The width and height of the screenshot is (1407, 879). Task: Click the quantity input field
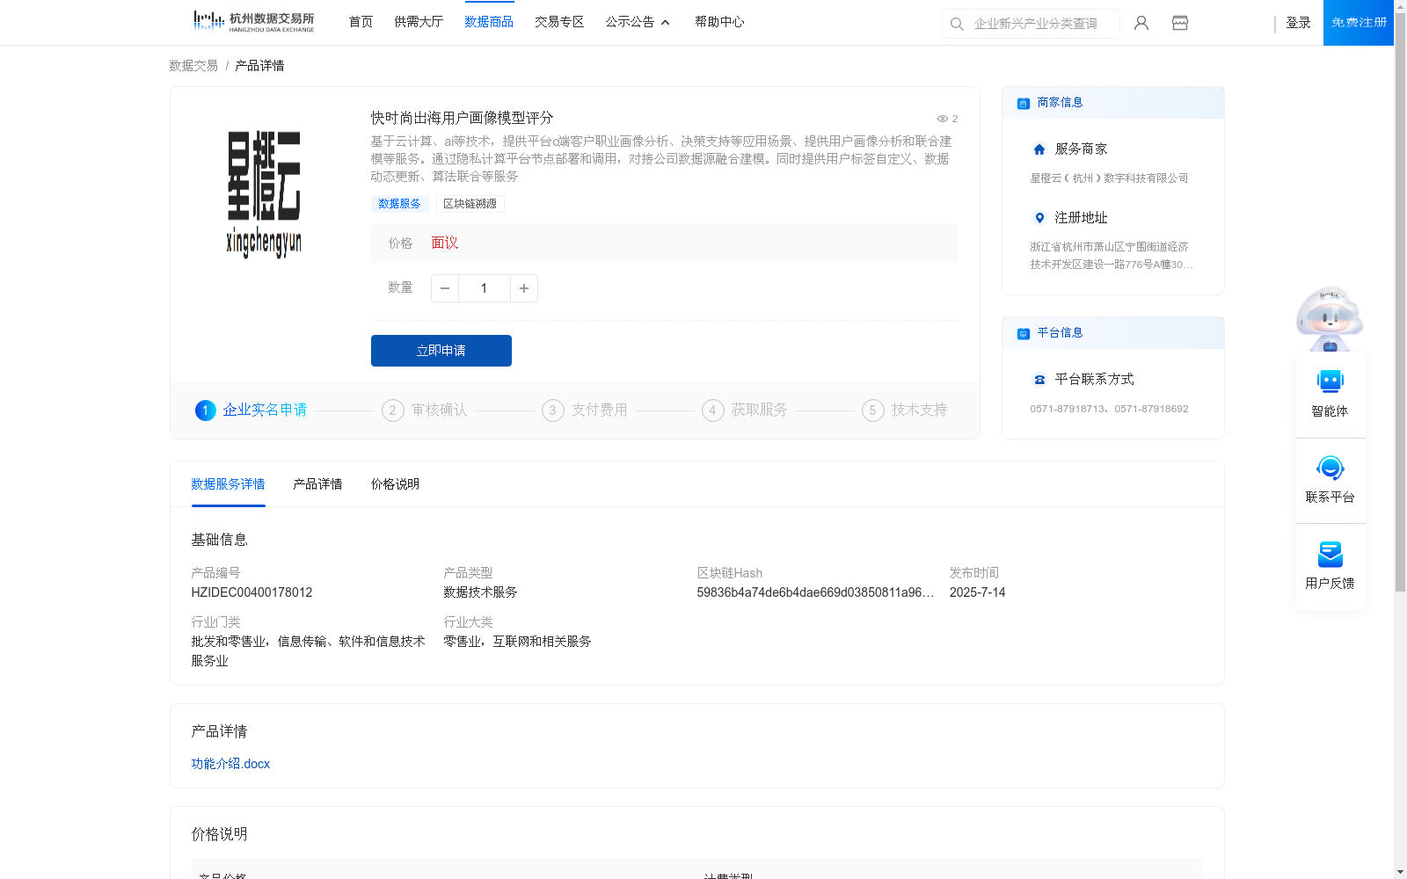[x=484, y=288]
